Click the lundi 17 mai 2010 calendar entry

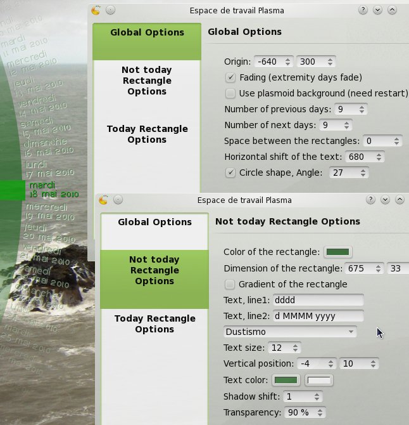[x=49, y=169]
